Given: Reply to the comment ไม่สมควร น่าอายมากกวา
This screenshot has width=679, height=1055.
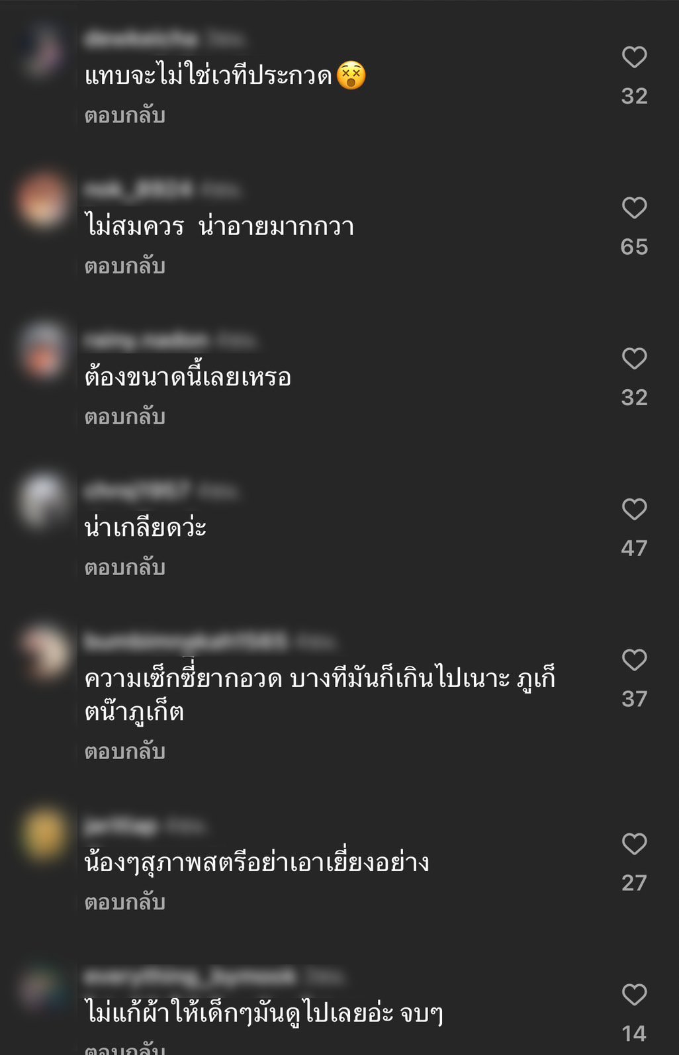Looking at the screenshot, I should (x=124, y=266).
